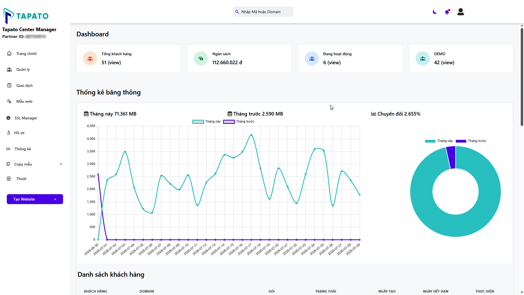
Task: Toggle dark mode moon icon
Action: tap(435, 12)
